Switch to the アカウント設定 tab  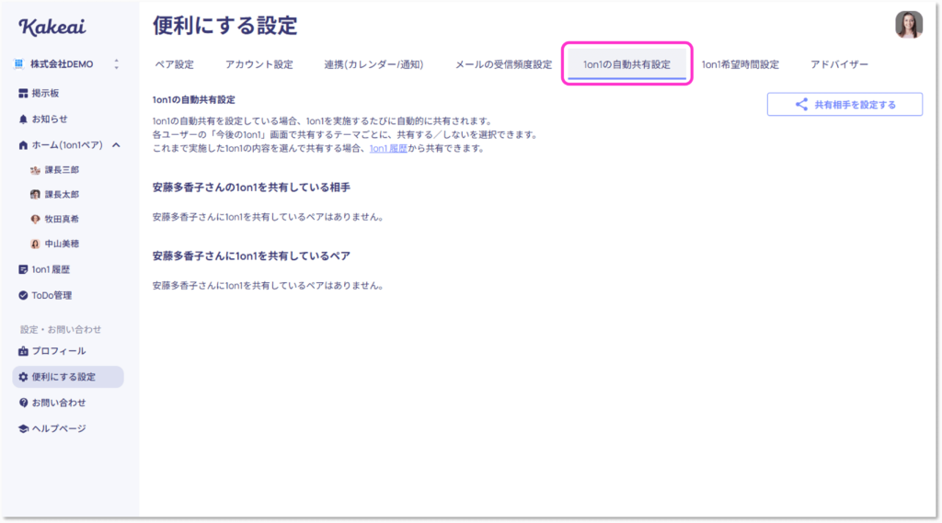[258, 64]
